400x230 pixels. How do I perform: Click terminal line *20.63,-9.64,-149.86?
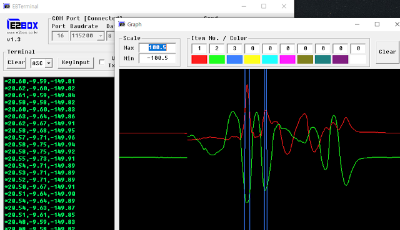40,117
